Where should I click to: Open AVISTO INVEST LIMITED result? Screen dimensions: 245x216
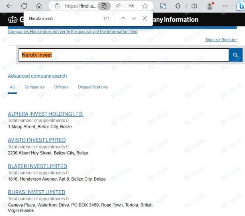[37, 140]
